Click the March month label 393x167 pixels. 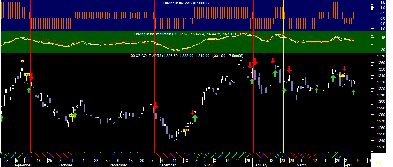(x=301, y=165)
